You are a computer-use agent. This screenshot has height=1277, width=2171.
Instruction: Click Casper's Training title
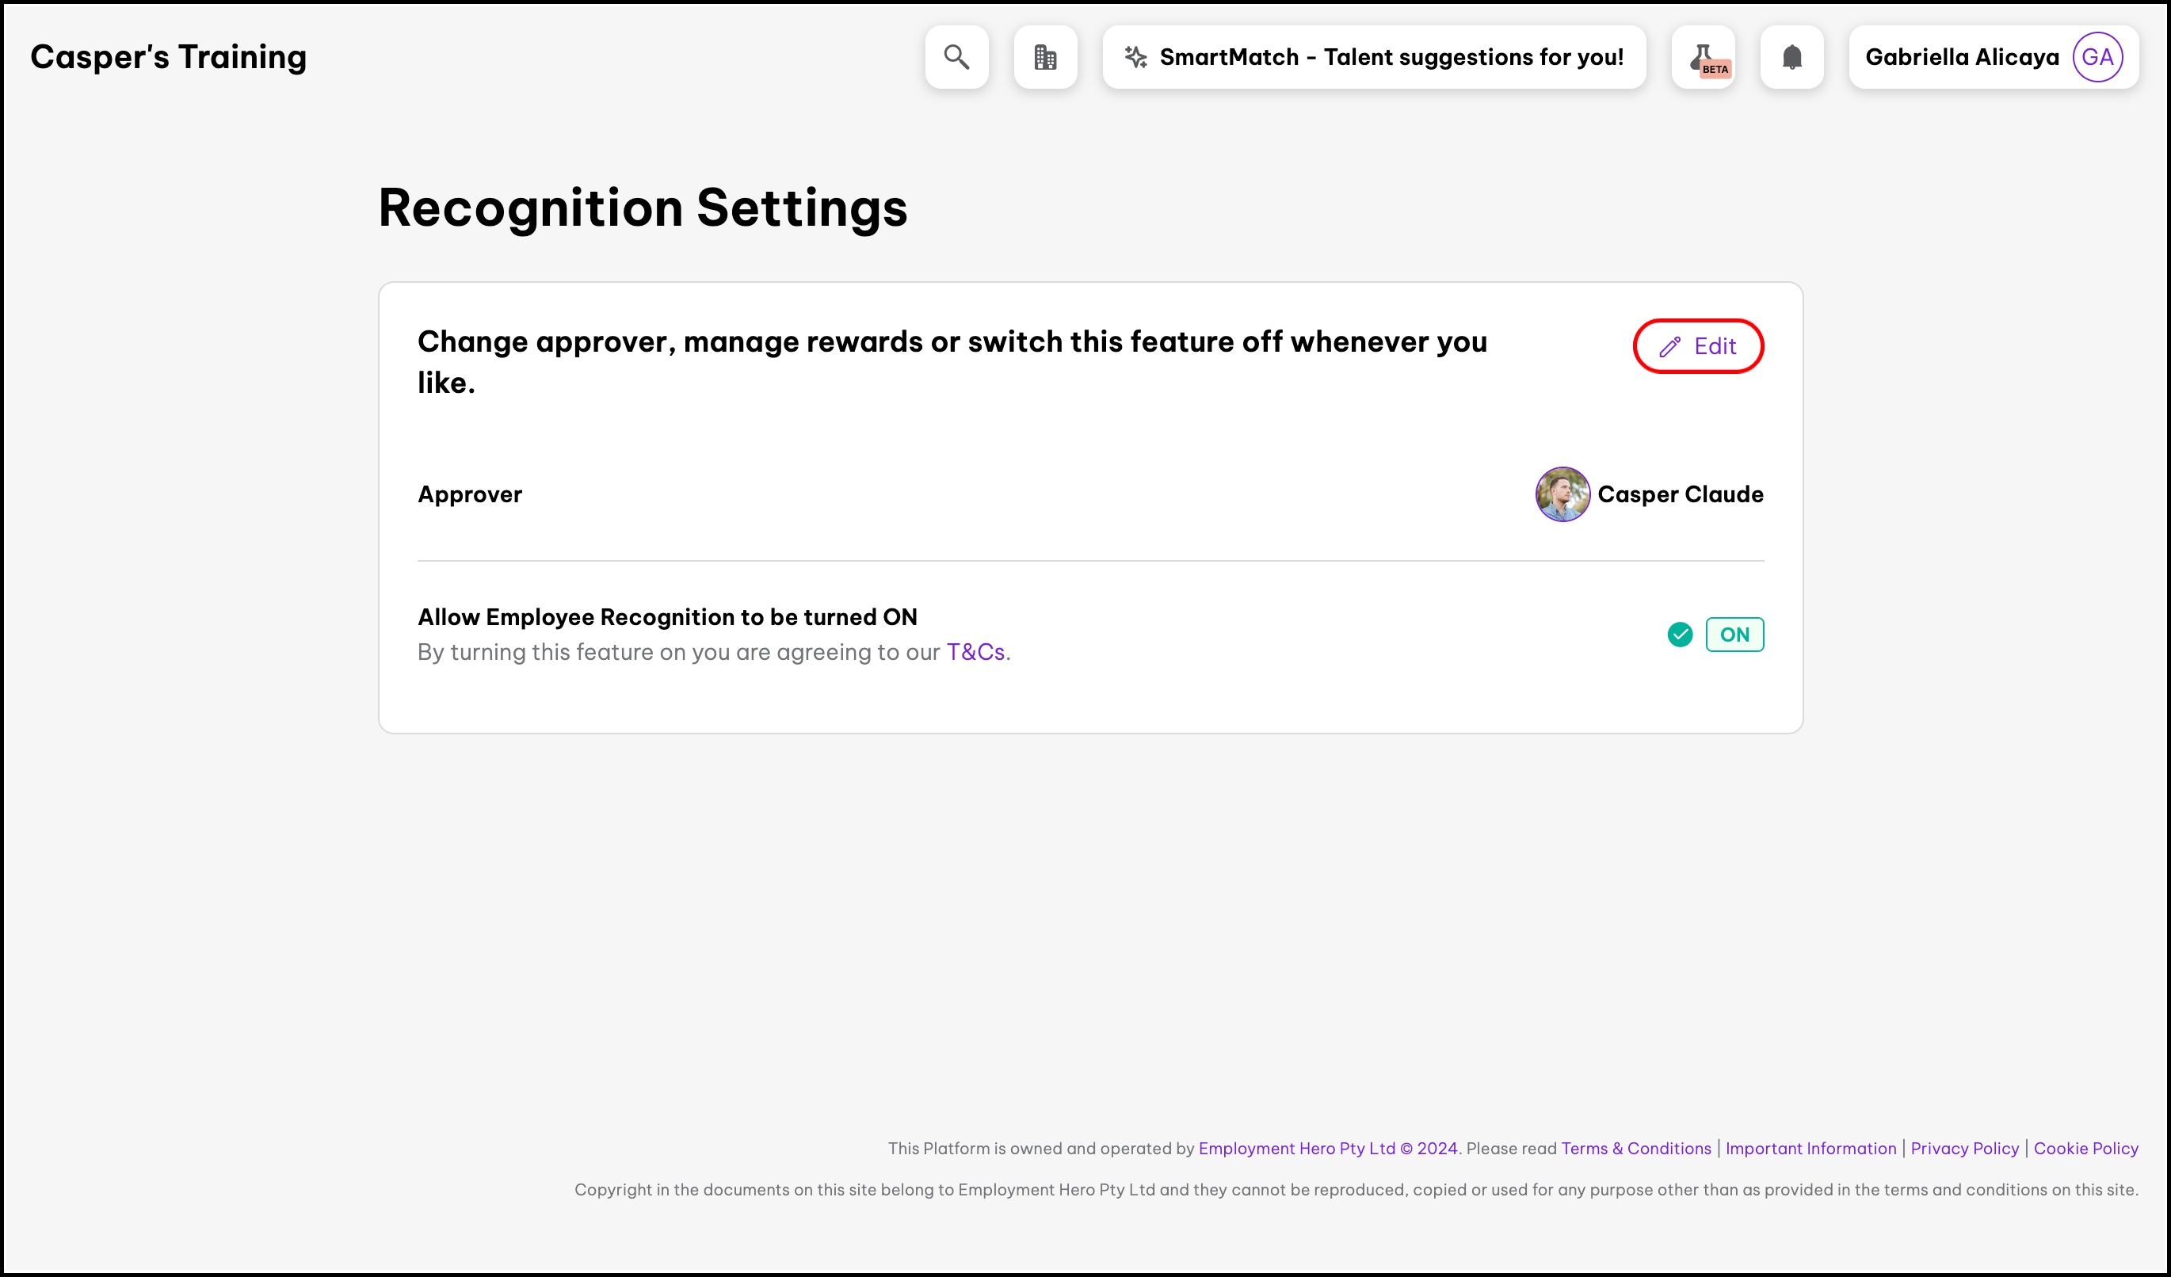168,57
